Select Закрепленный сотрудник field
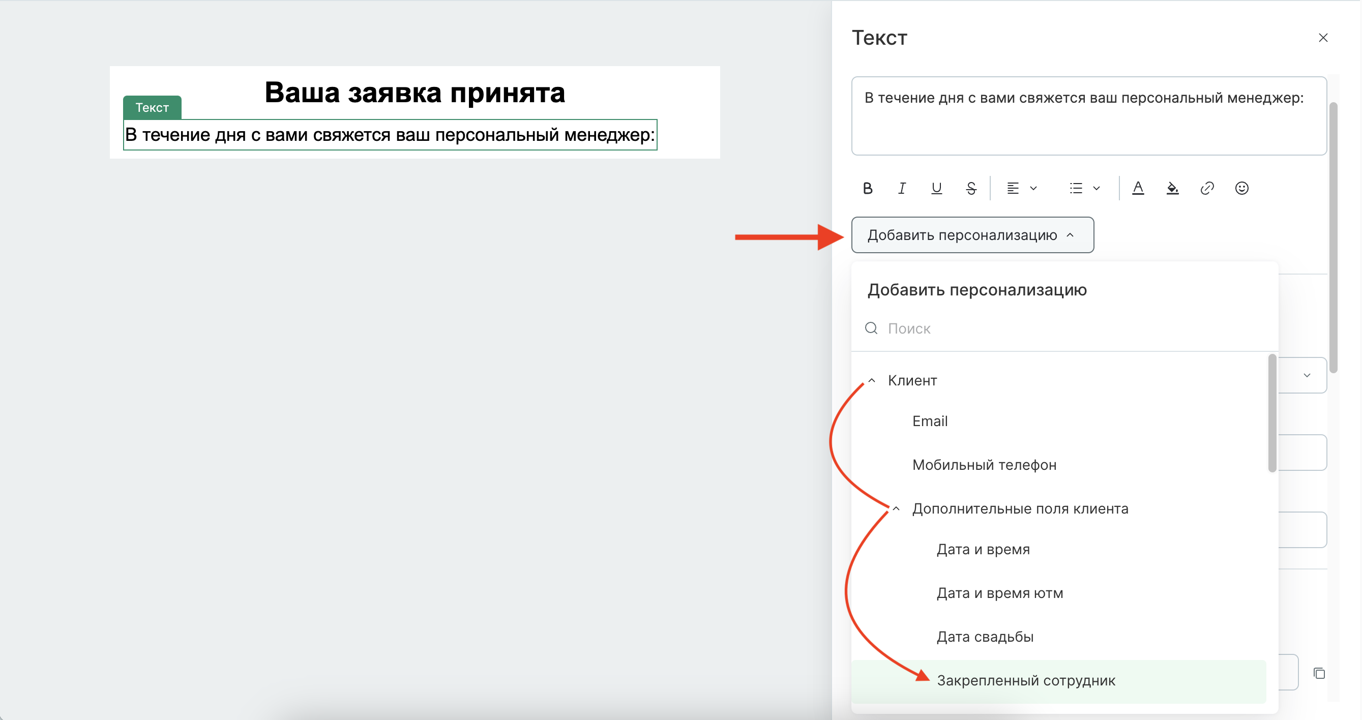Image resolution: width=1362 pixels, height=720 pixels. click(x=1058, y=681)
